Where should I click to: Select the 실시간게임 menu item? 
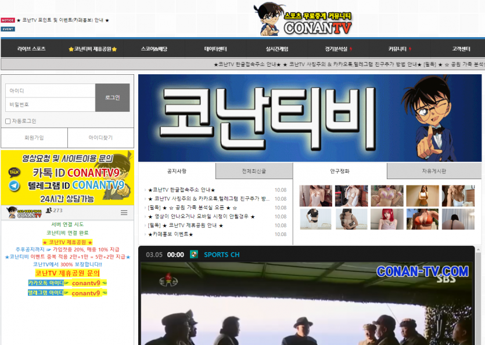(x=277, y=49)
